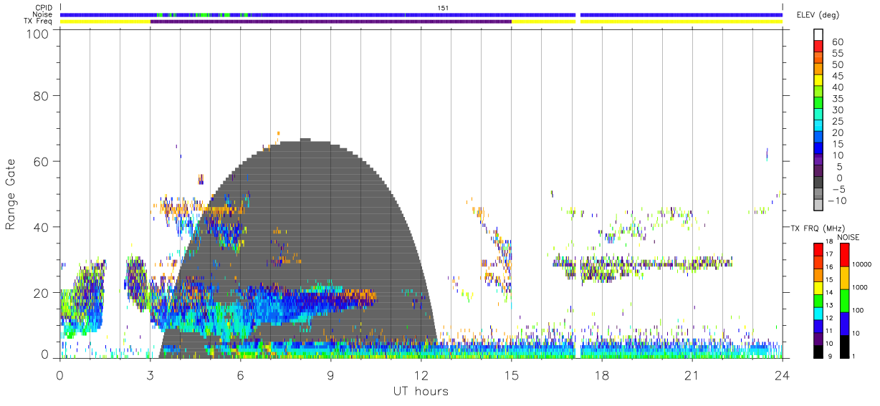The image size is (880, 406).
Task: Click the '9' tick on the UT hours axis
Action: click(330, 375)
